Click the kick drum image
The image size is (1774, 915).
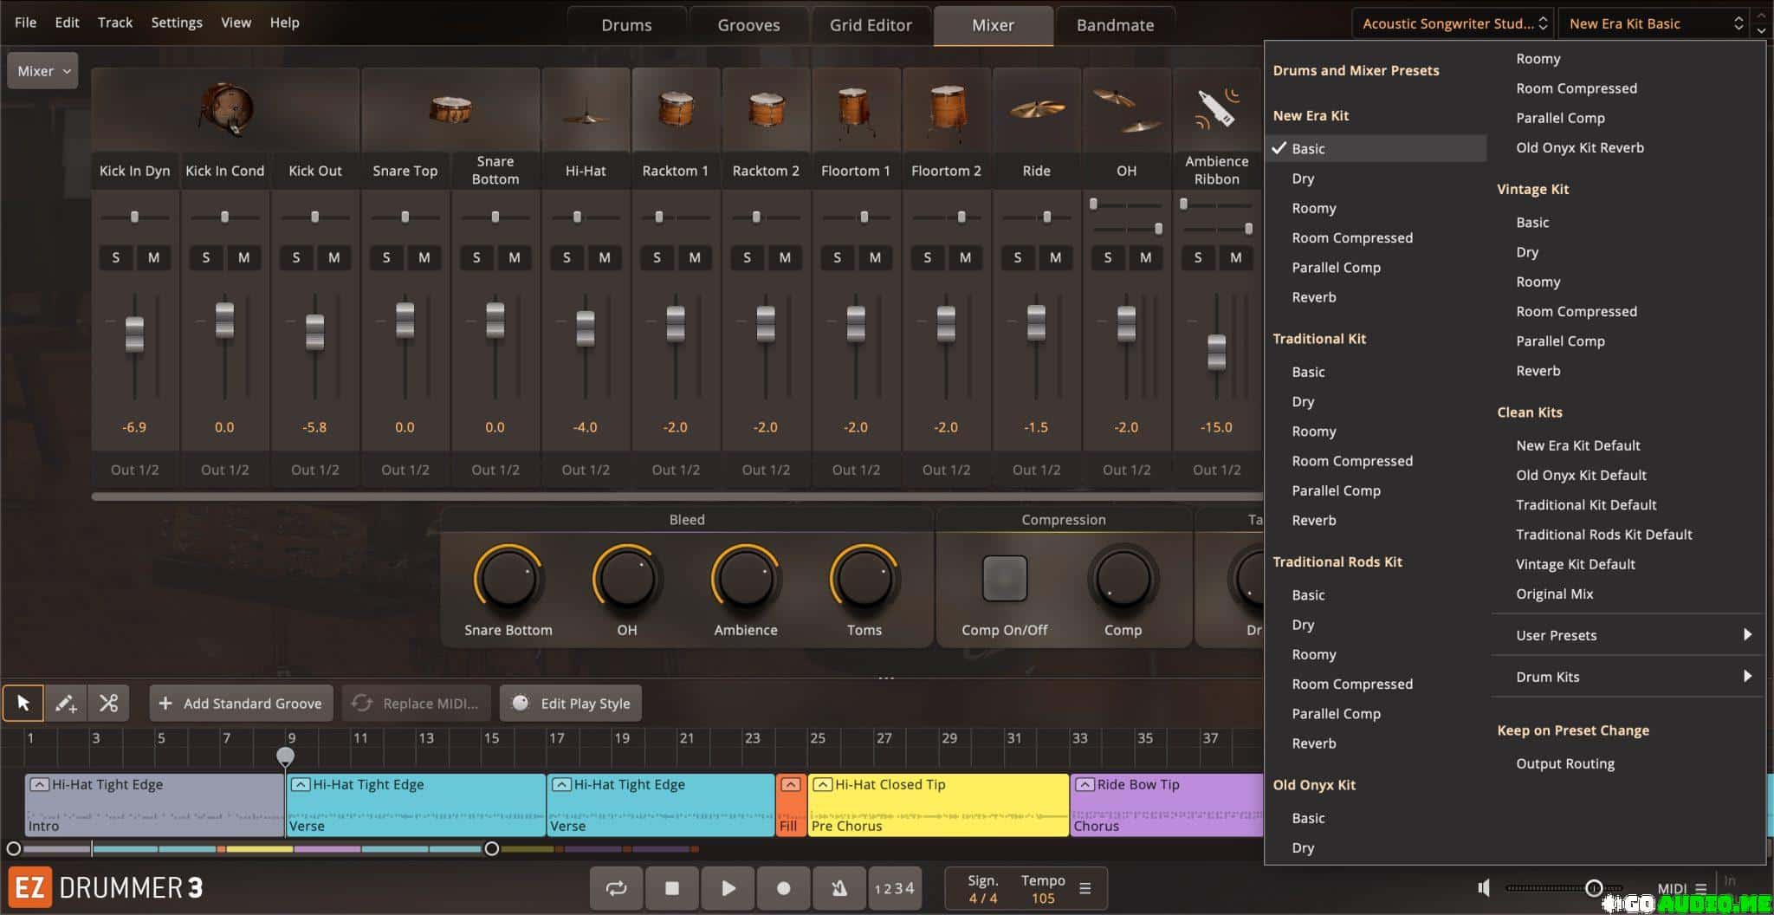(226, 110)
